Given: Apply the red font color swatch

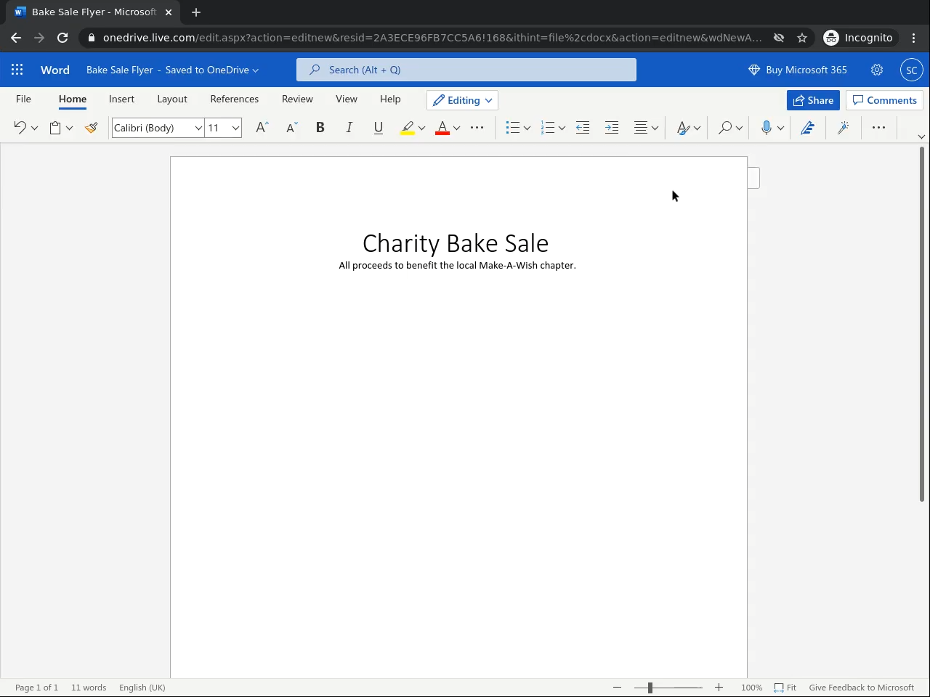Looking at the screenshot, I should [x=442, y=128].
